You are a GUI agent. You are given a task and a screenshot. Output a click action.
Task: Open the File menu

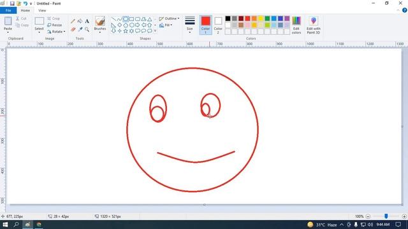(x=8, y=10)
